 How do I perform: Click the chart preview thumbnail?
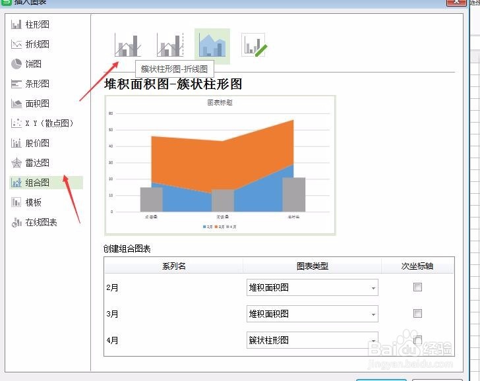220,165
